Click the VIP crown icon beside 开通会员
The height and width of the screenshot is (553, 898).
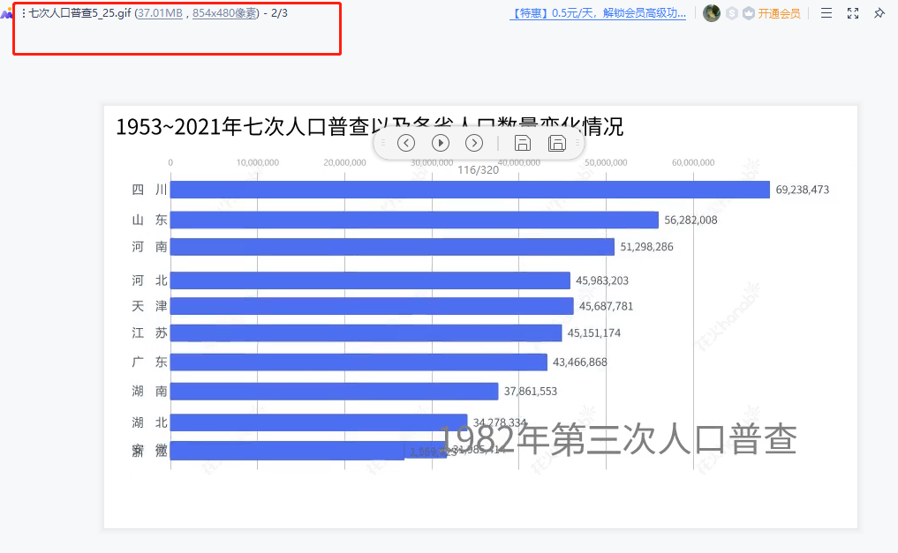(749, 13)
